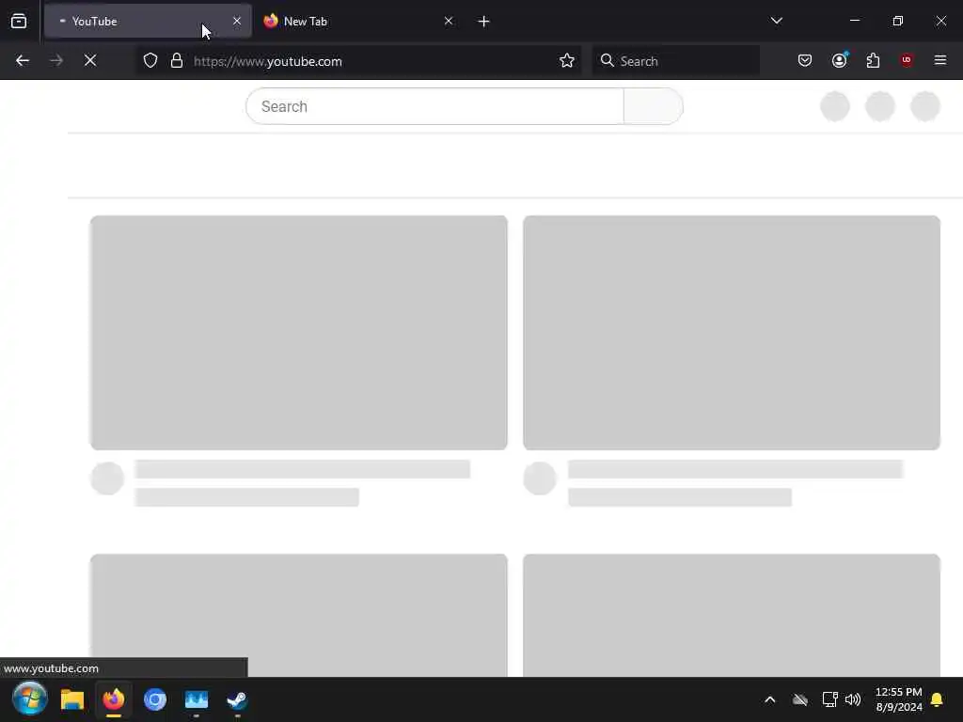Bookmark this page with the star

pyautogui.click(x=567, y=61)
